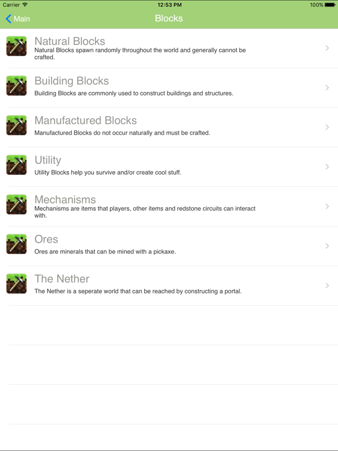
Task: Click the pickaxe icon beside The Nether
Action: 16,283
